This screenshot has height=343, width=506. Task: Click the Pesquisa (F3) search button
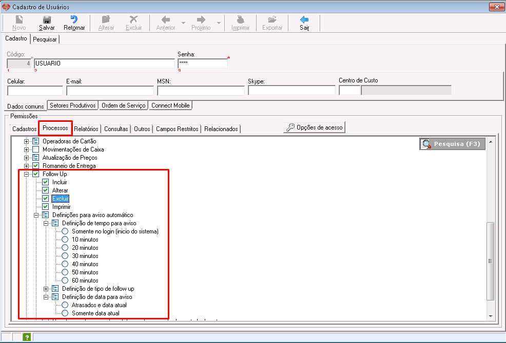452,144
